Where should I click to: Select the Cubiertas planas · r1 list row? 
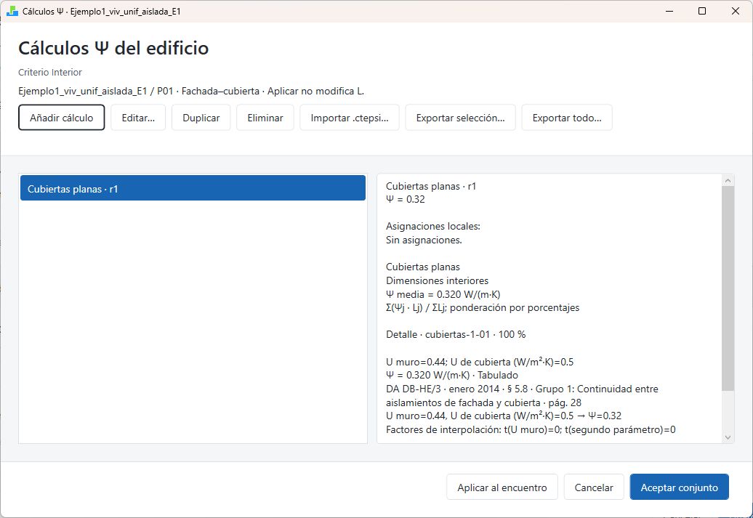[x=193, y=187]
